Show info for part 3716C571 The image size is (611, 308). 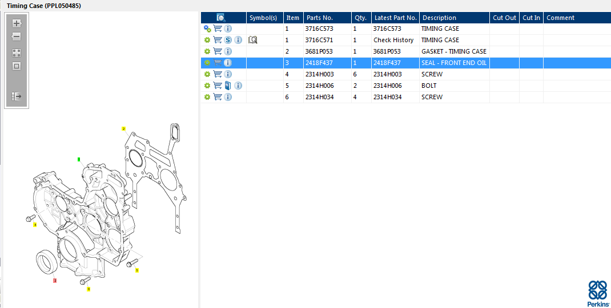point(238,40)
